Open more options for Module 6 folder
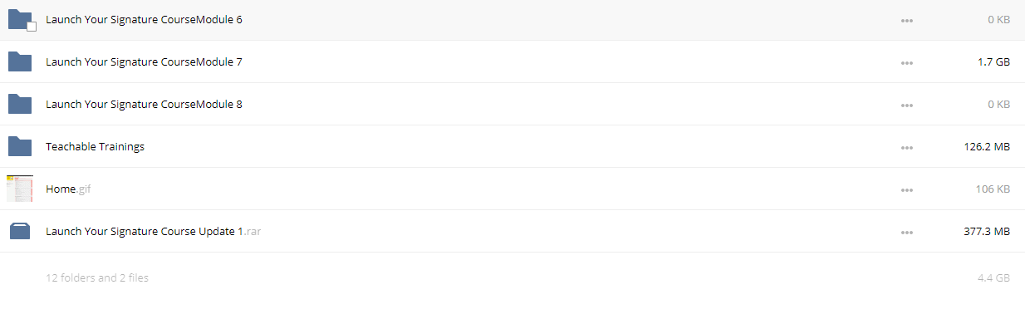 [907, 20]
